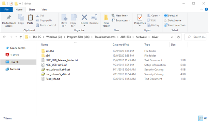
Task: Select TI Drive in navigation pane
Action: pos(14,55)
